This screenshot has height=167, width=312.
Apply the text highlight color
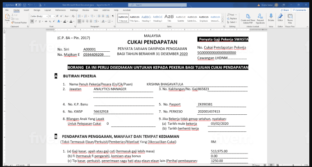coord(64,21)
